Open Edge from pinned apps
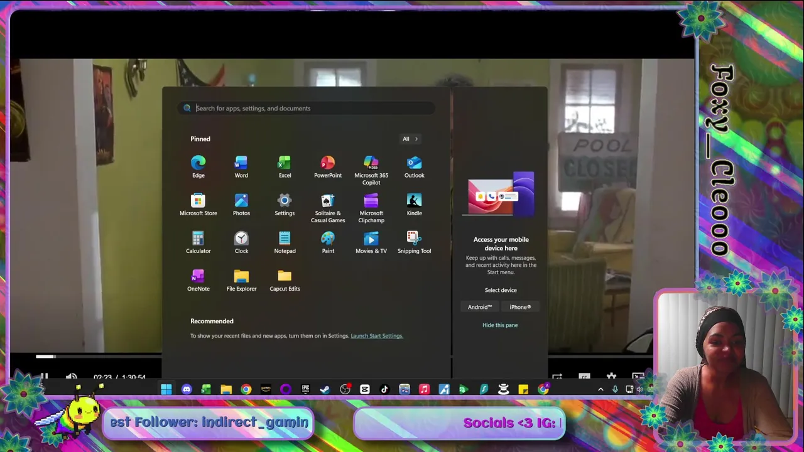 (x=198, y=168)
